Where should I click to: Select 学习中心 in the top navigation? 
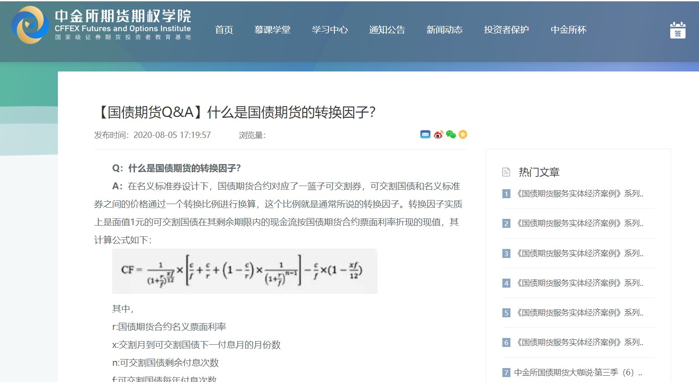click(330, 30)
